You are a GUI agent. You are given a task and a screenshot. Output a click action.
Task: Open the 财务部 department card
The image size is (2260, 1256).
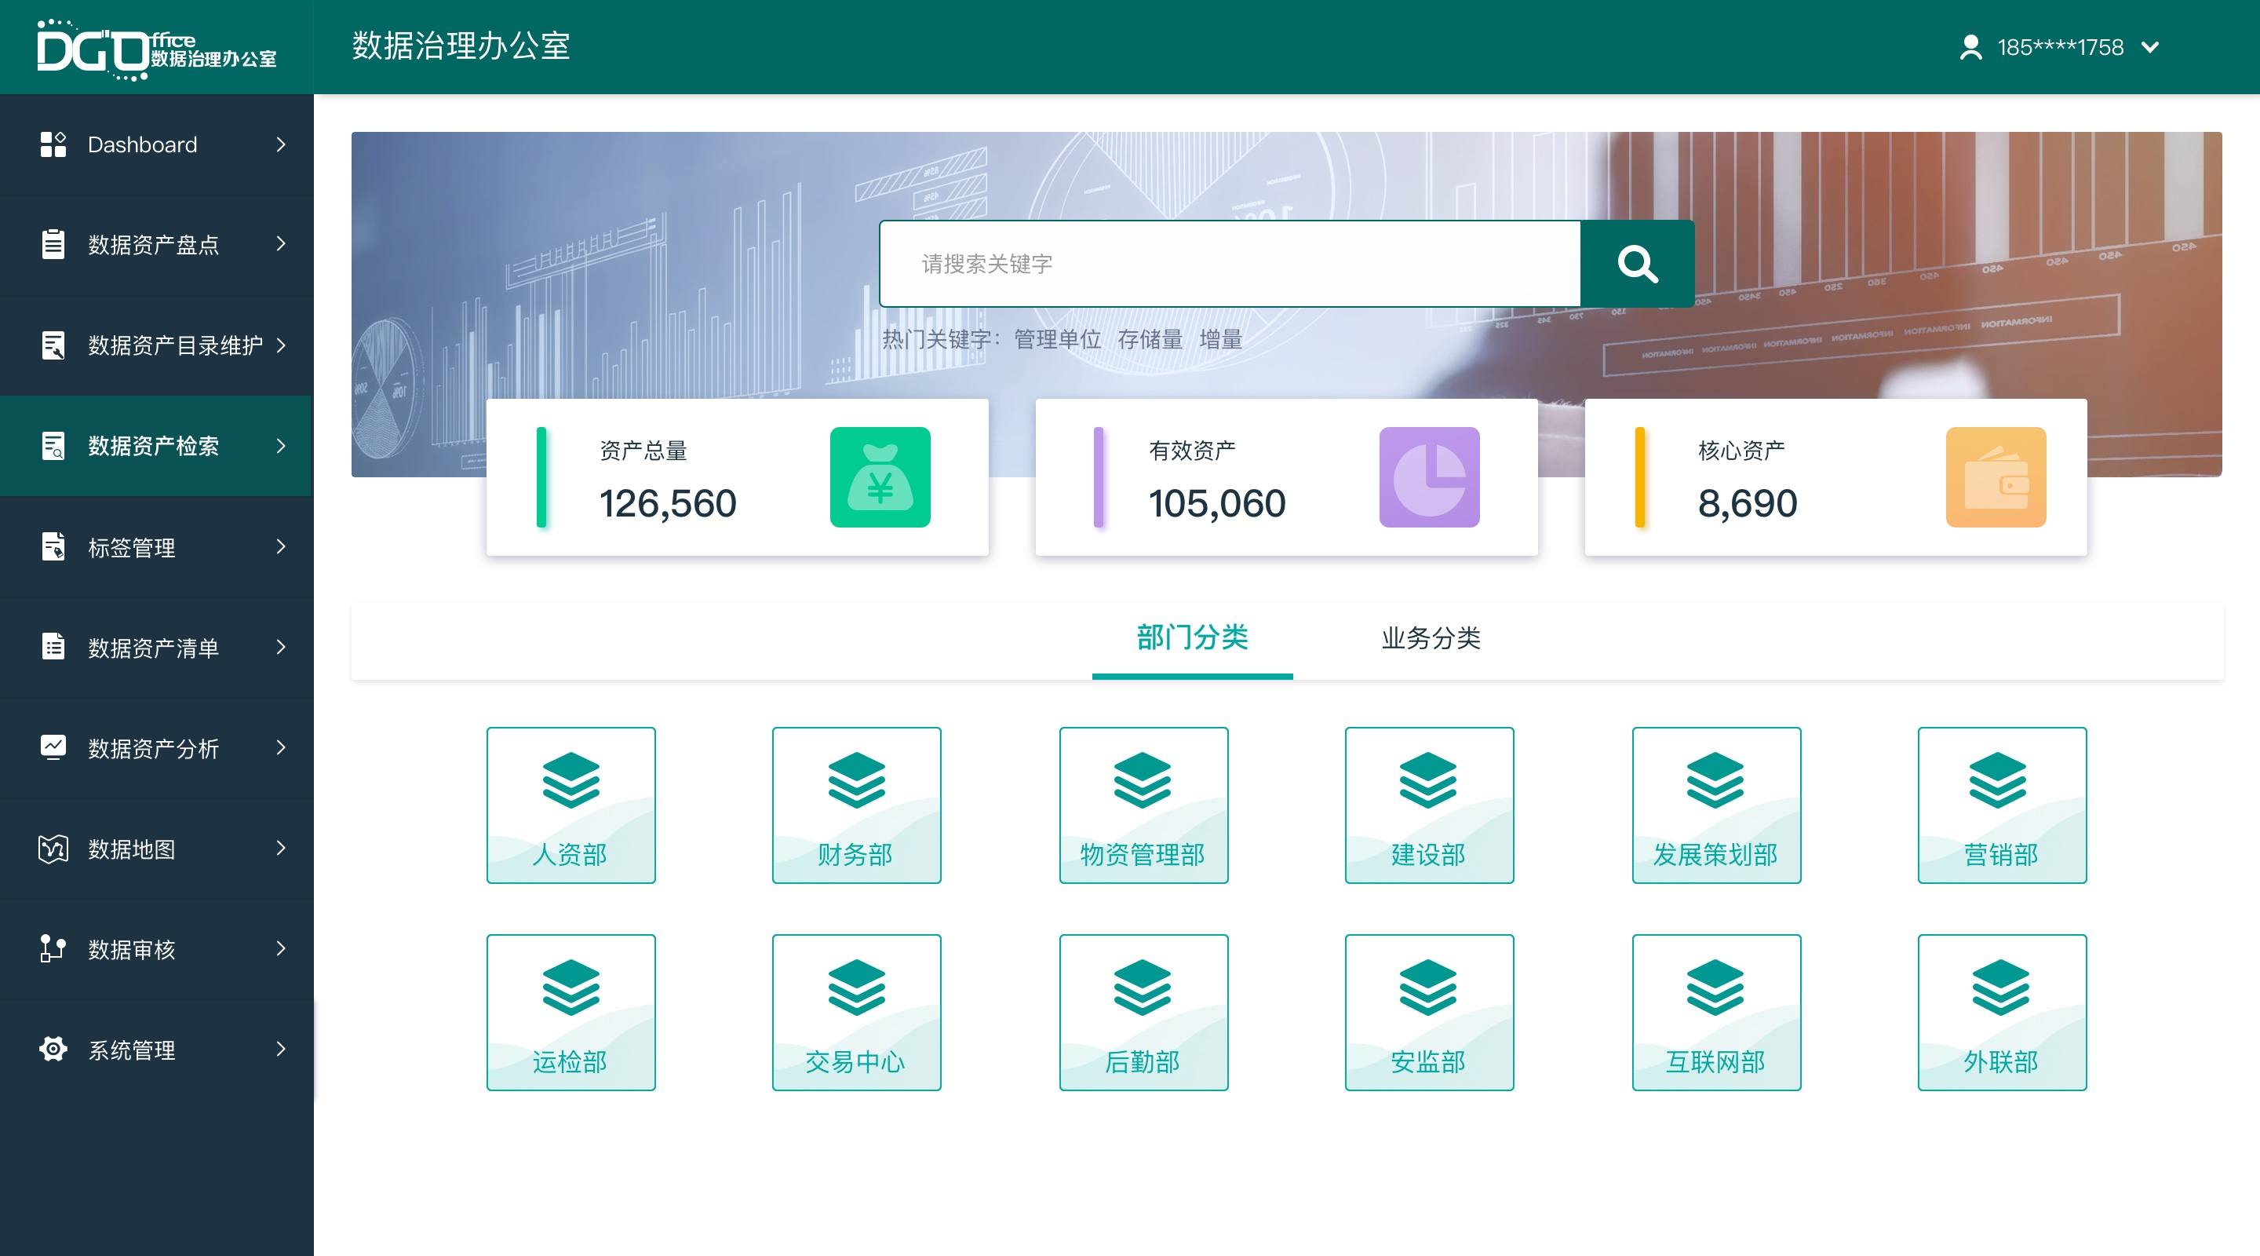coord(856,805)
